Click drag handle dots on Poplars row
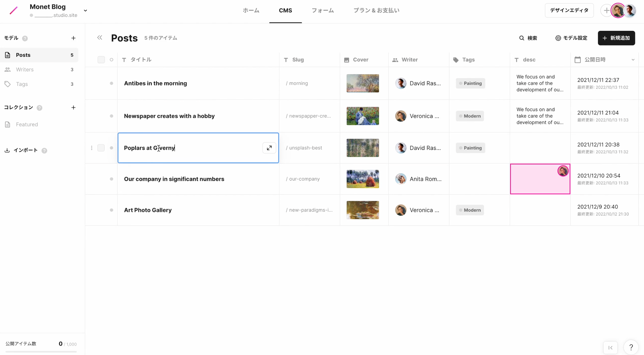The image size is (644, 355). pos(92,148)
